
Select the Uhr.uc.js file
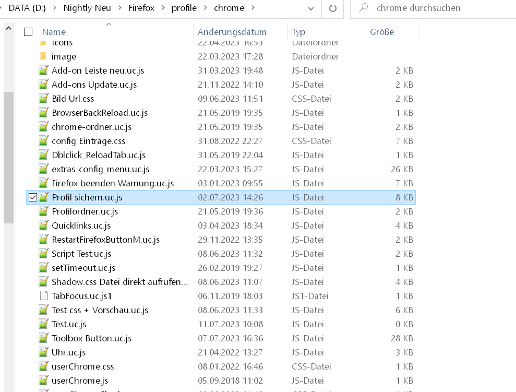pos(68,352)
